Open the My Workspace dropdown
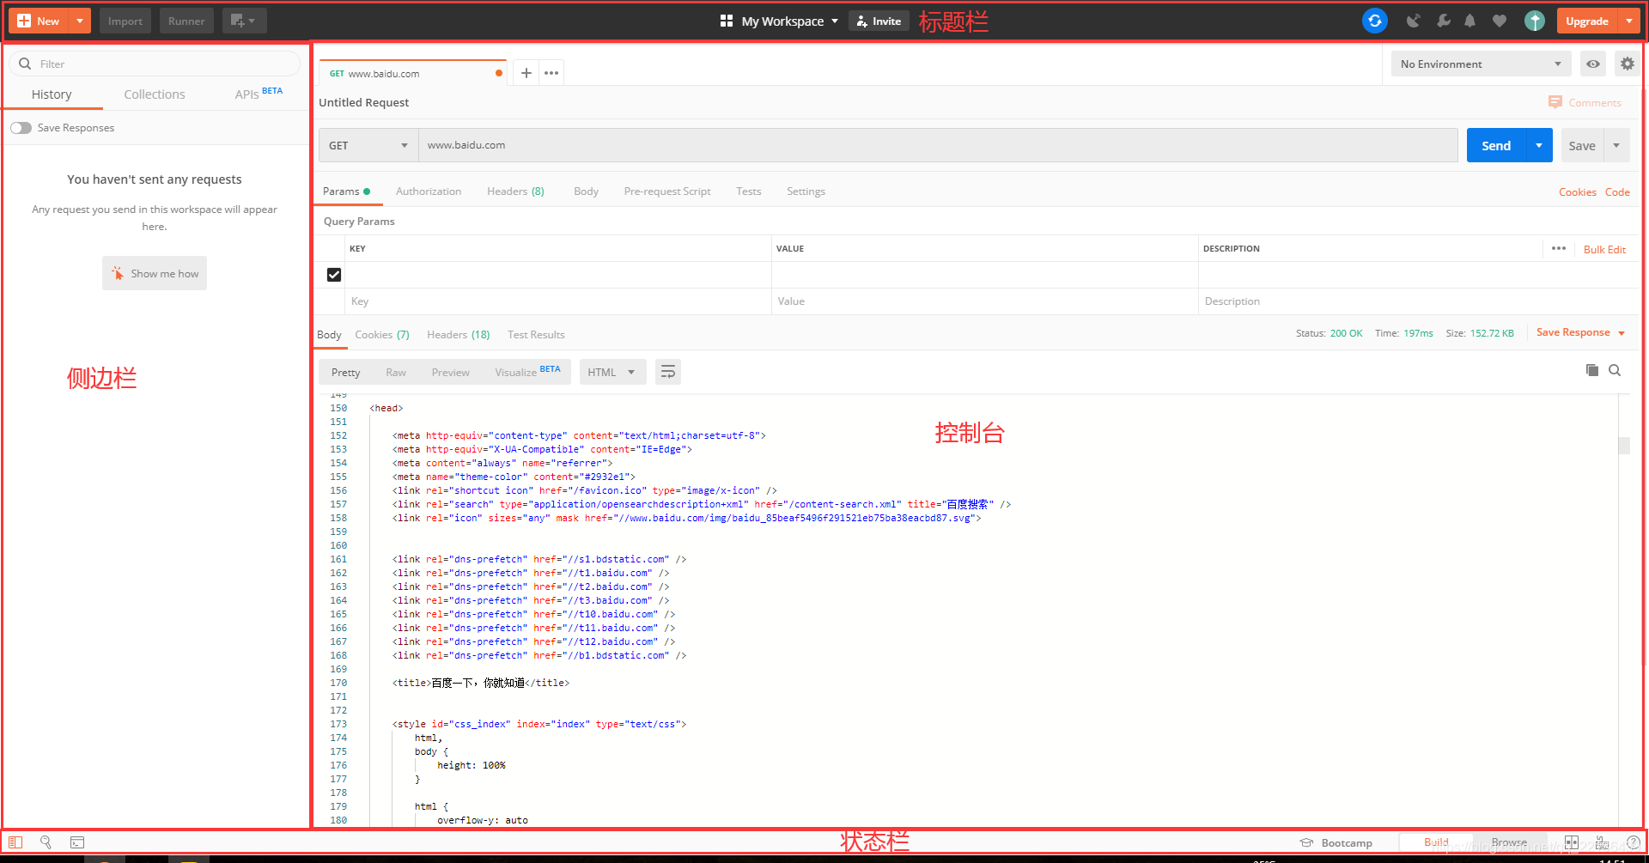The width and height of the screenshot is (1649, 863). [x=790, y=21]
